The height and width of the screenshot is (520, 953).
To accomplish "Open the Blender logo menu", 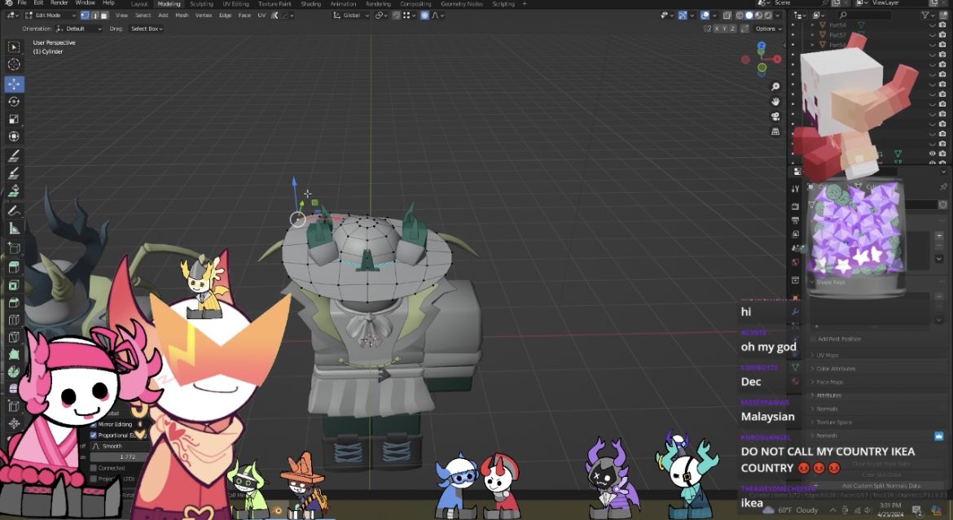I will coord(8,3).
